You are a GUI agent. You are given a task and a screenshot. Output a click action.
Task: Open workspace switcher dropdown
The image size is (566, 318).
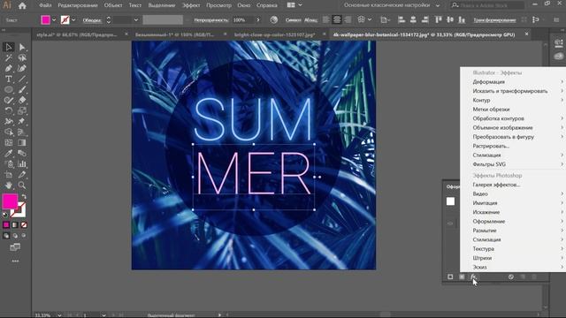click(438, 5)
